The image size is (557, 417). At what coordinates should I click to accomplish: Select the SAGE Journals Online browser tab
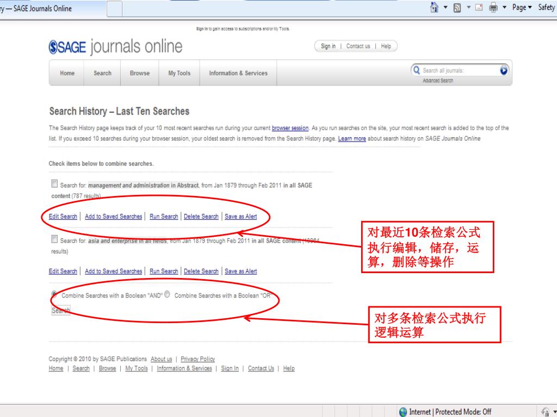[53, 9]
